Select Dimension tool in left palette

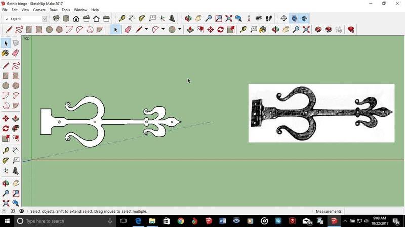(x=16, y=150)
